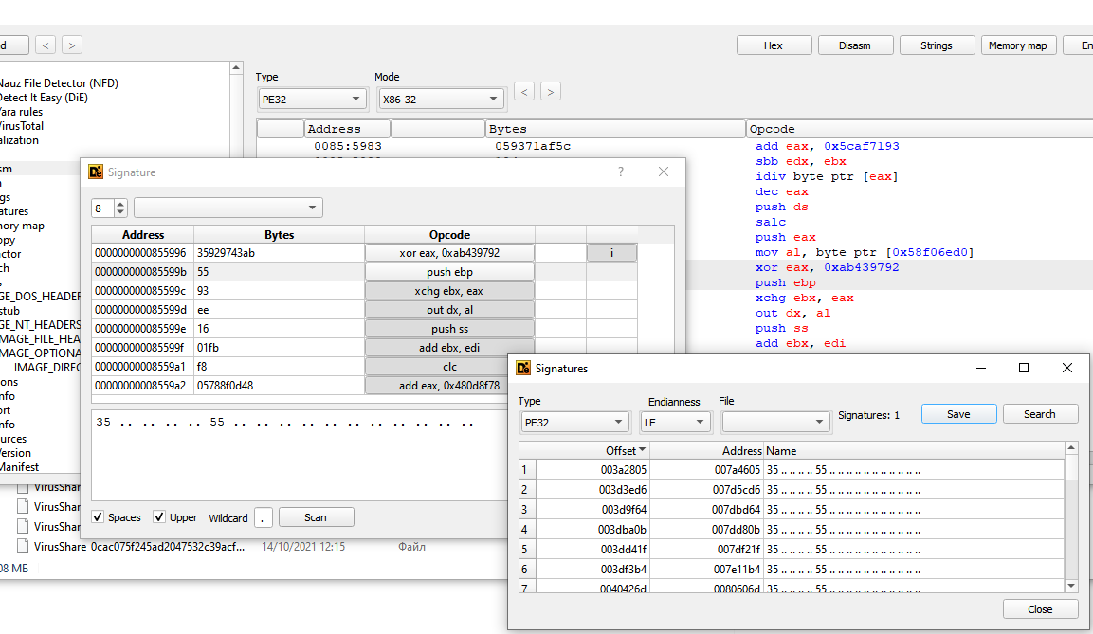Increase the signature count spinner
This screenshot has width=1093, height=634.
pos(120,204)
